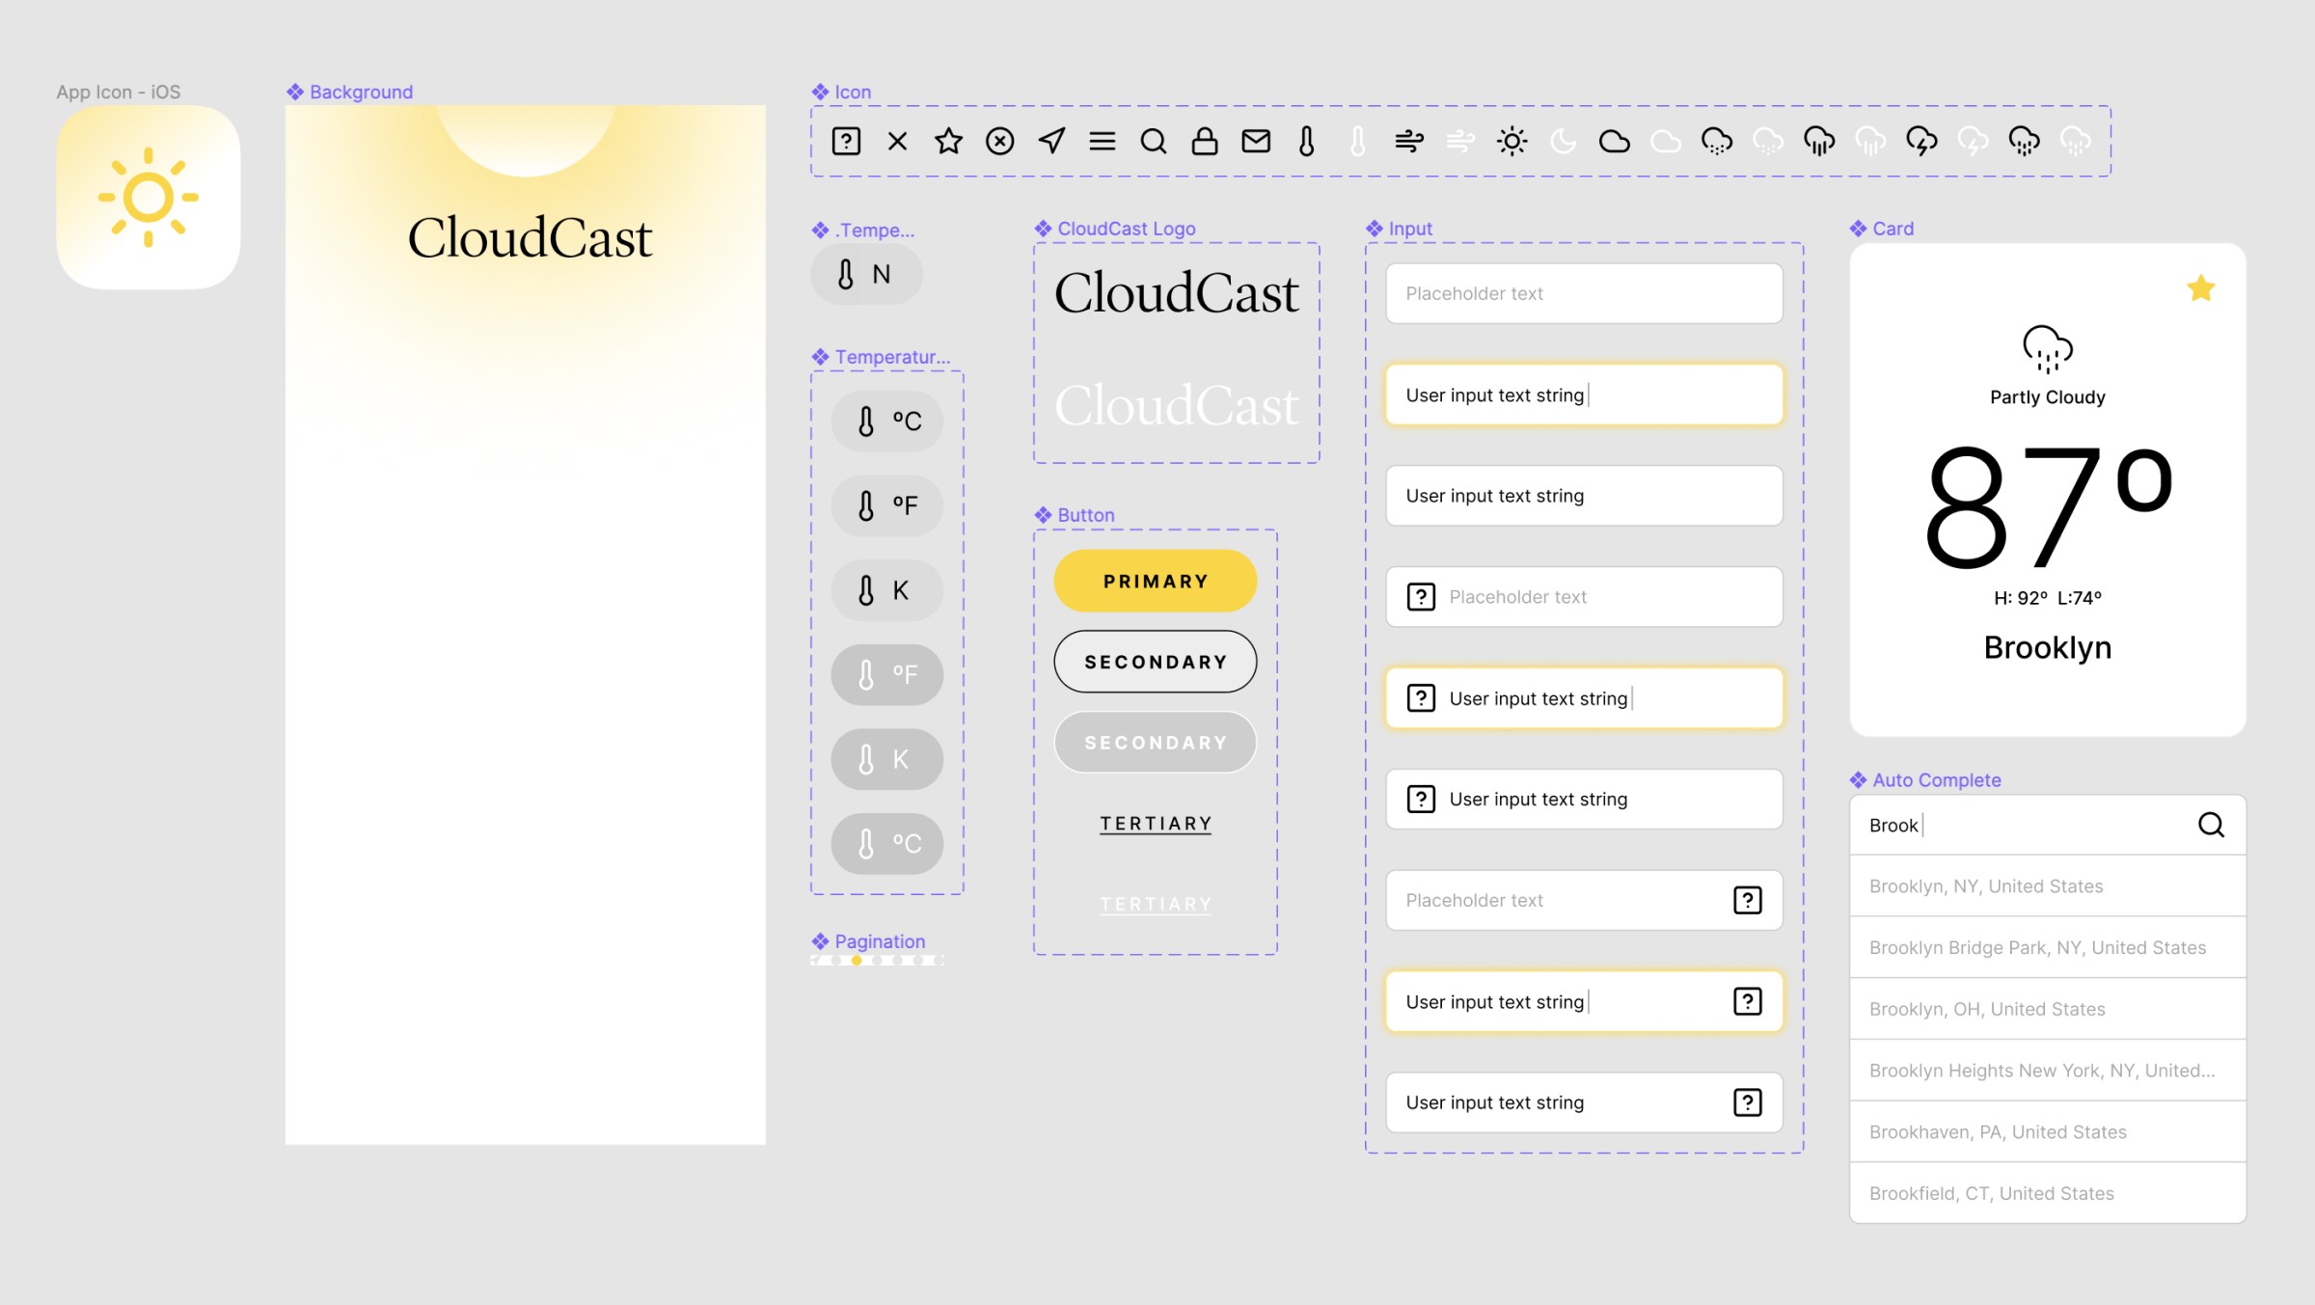Toggle the white-text °F temperature pill
This screenshot has width=2315, height=1305.
tap(887, 674)
